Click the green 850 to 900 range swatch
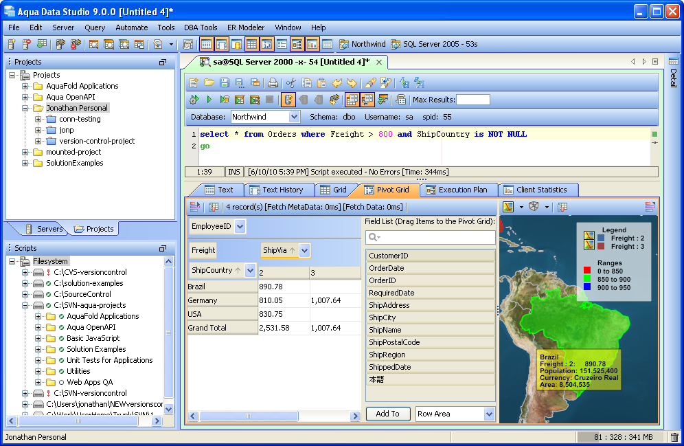This screenshot has height=446, width=684. [587, 279]
